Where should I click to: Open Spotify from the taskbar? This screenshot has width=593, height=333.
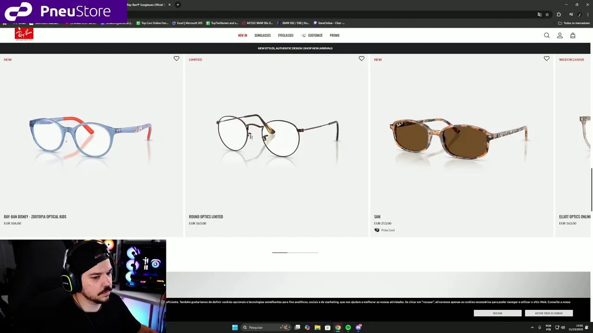[348, 327]
